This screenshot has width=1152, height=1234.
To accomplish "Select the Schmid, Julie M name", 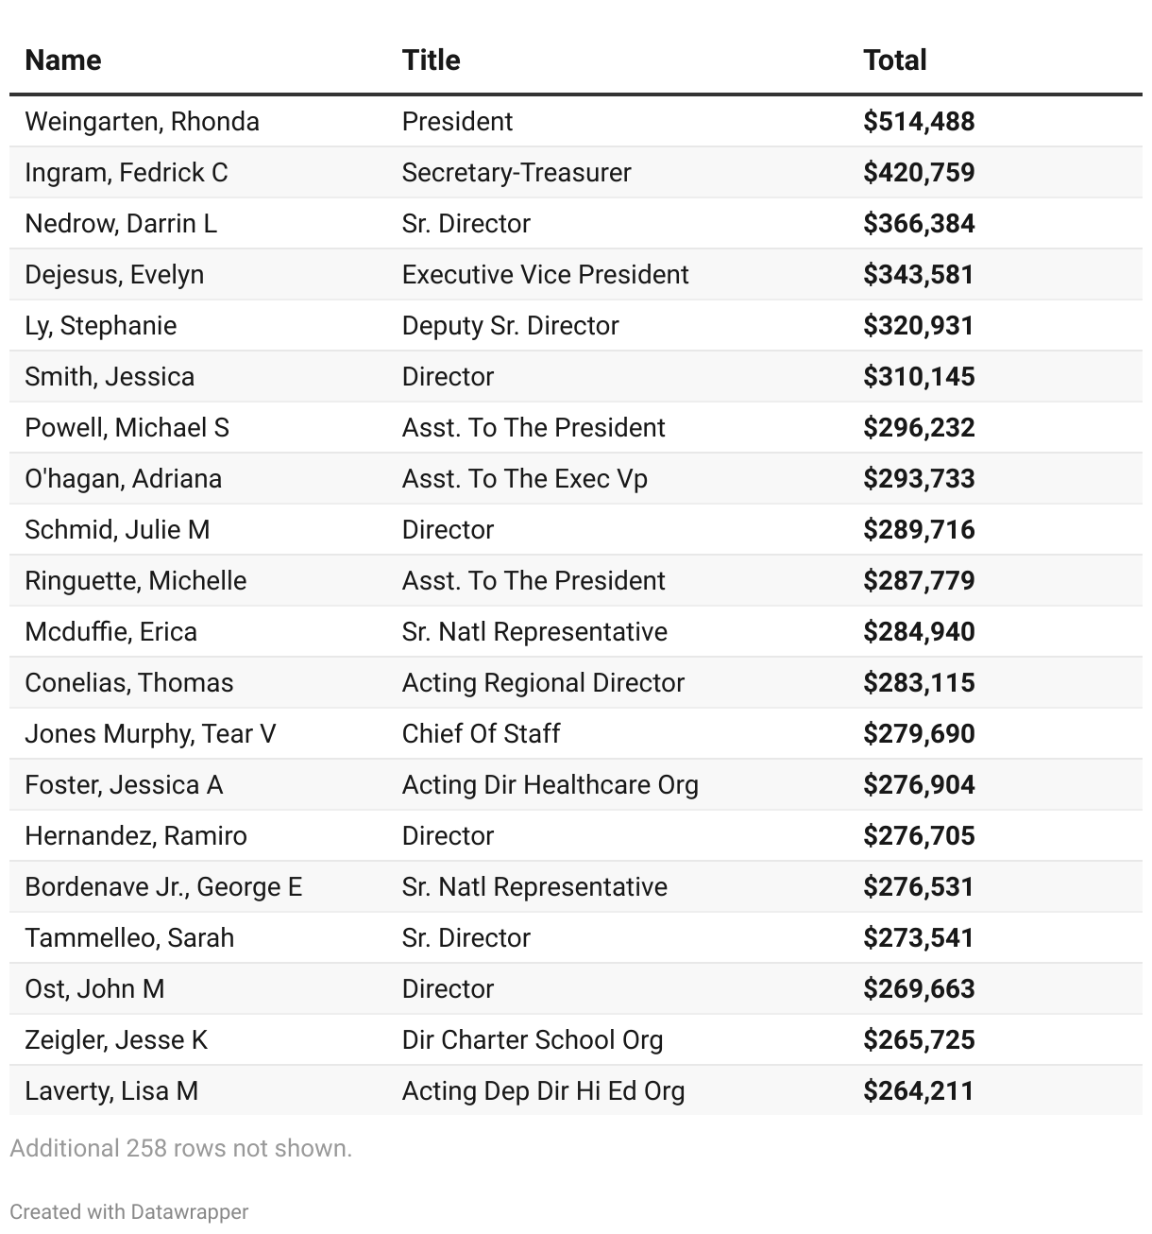I will coord(117,530).
